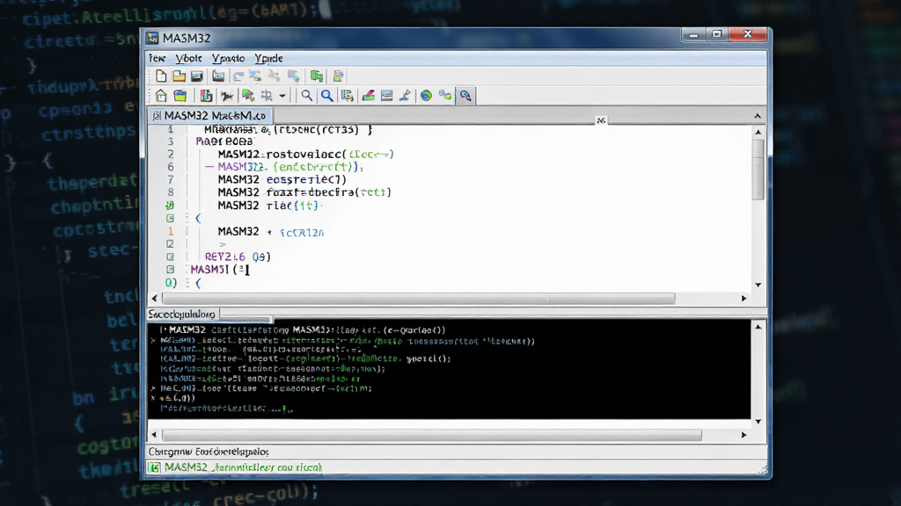This screenshot has height=506, width=901.
Task: Click the output panel's horizontal scrollbar thumb
Action: tap(432, 435)
